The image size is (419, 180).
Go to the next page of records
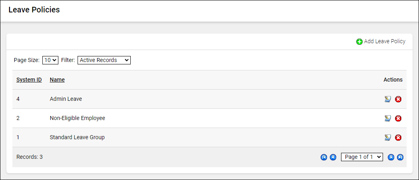click(x=391, y=157)
